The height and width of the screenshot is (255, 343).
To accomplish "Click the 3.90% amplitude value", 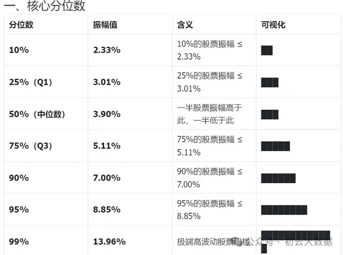I will (107, 114).
